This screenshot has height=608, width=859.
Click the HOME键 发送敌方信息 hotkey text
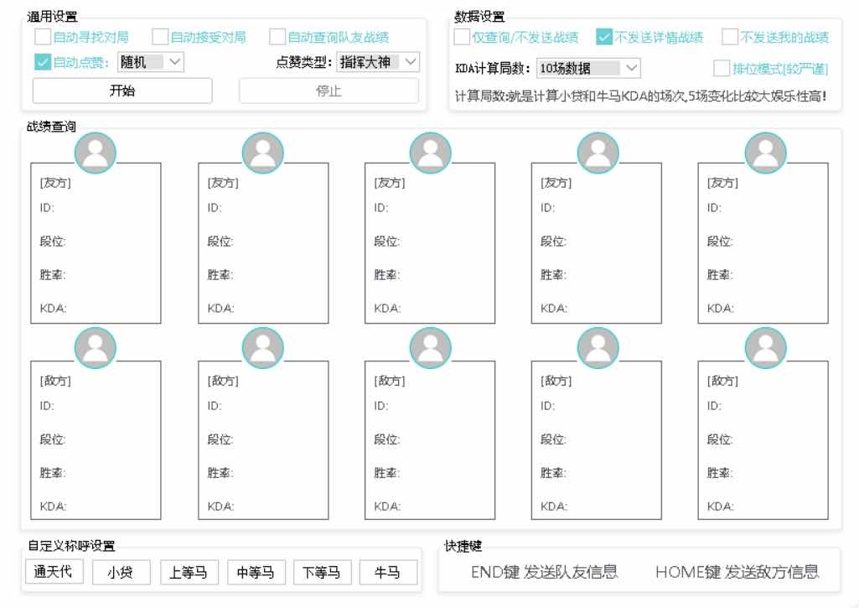[x=737, y=572]
